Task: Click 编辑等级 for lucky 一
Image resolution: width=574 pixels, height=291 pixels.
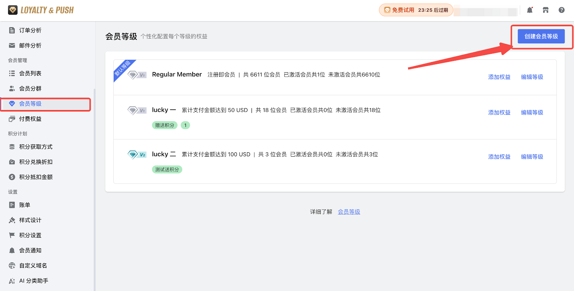Action: 532,113
